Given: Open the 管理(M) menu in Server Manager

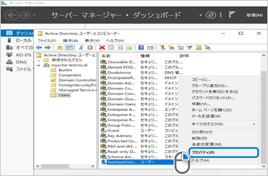Looking at the screenshot, I should pyautogui.click(x=254, y=15).
